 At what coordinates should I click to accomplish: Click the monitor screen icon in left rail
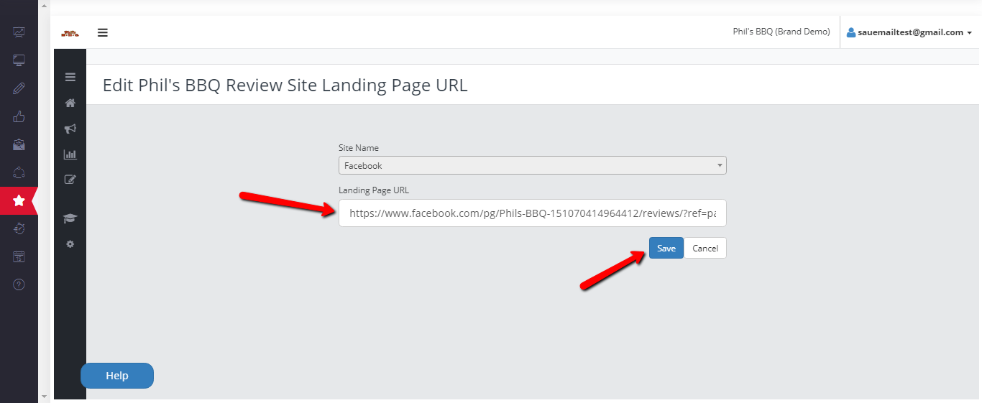(19, 60)
